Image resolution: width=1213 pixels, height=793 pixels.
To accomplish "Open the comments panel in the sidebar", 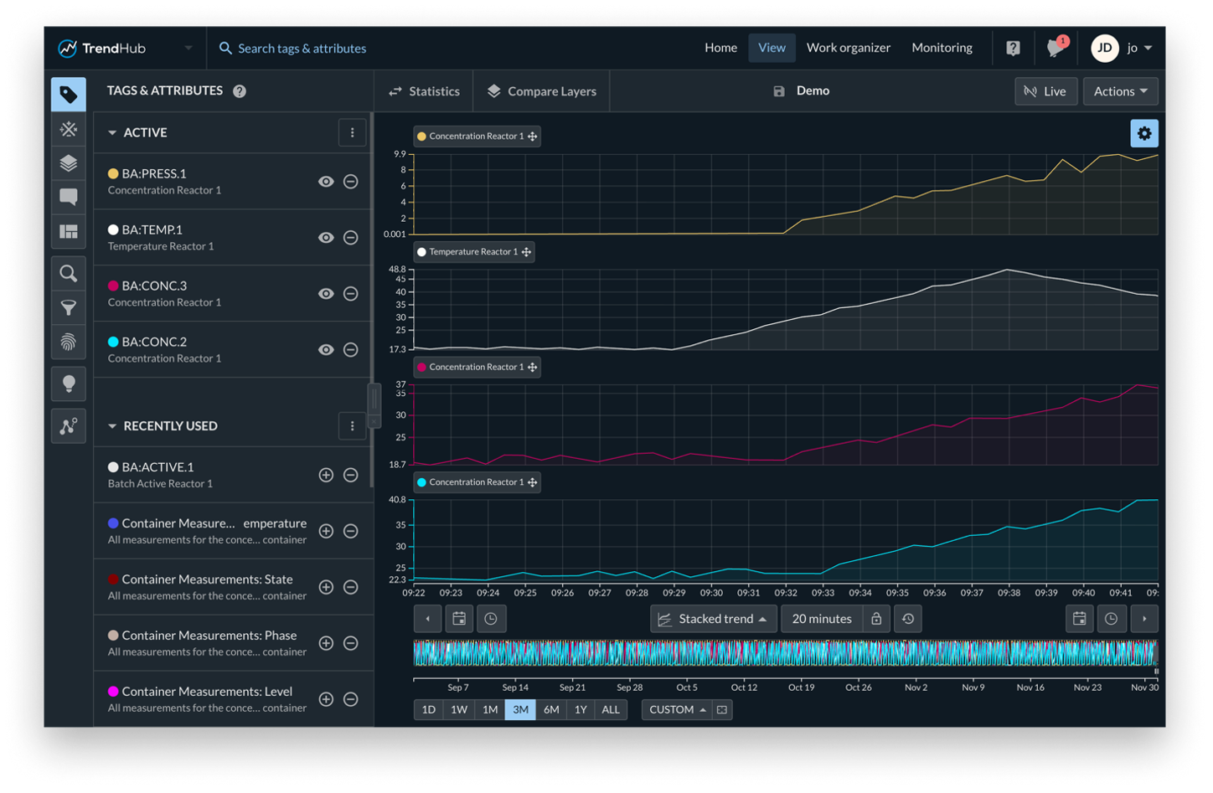I will click(68, 196).
